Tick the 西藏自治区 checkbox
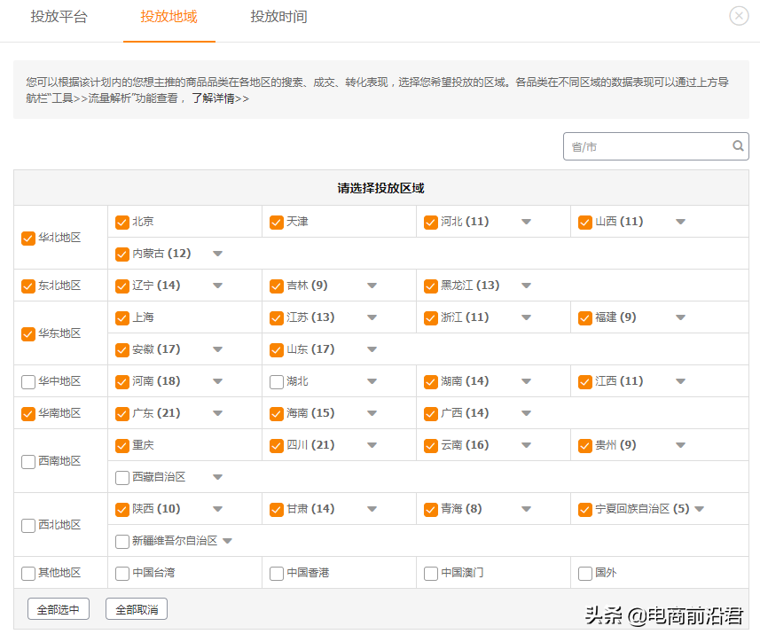The height and width of the screenshot is (642, 760). (122, 478)
